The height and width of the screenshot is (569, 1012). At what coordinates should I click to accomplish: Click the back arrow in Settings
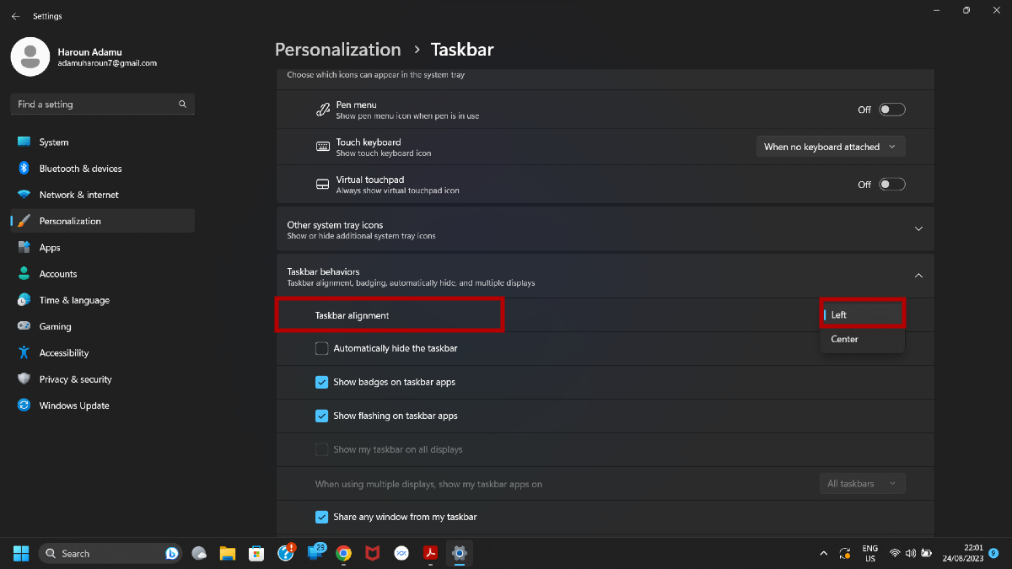[15, 16]
